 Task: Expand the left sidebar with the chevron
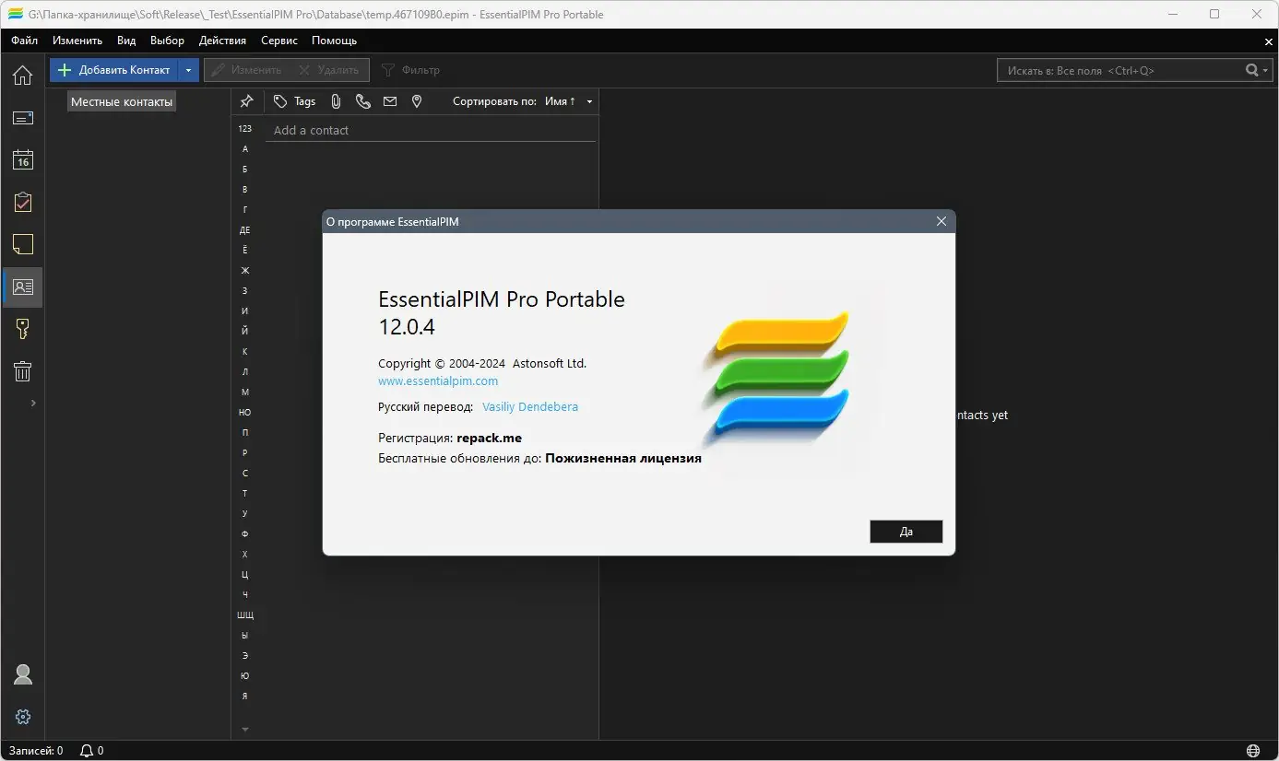click(34, 403)
